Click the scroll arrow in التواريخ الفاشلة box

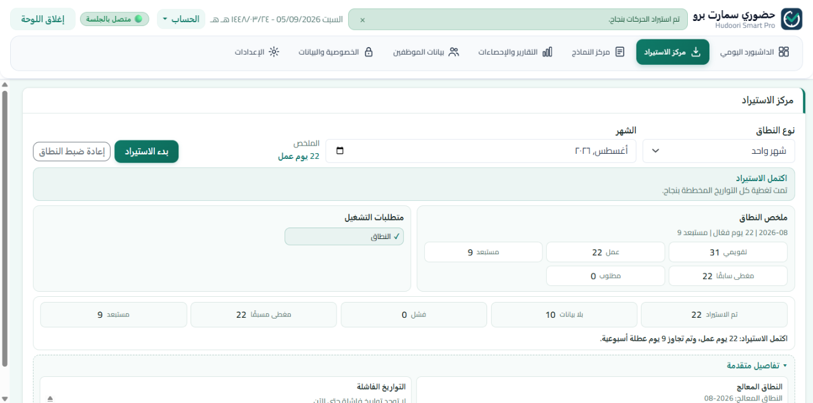pyautogui.click(x=50, y=399)
